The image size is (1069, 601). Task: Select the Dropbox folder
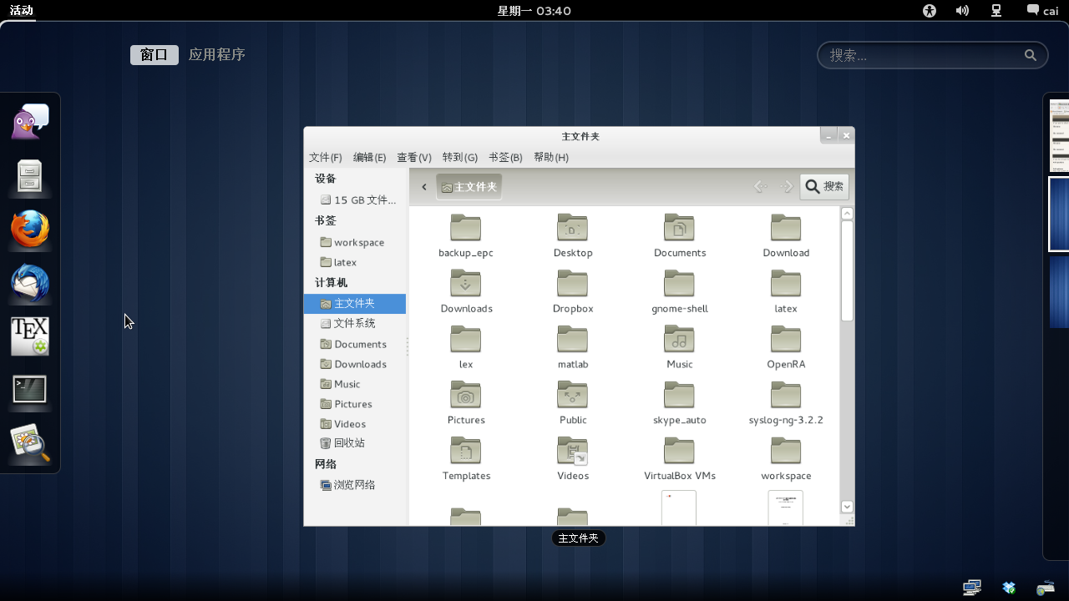pyautogui.click(x=573, y=292)
